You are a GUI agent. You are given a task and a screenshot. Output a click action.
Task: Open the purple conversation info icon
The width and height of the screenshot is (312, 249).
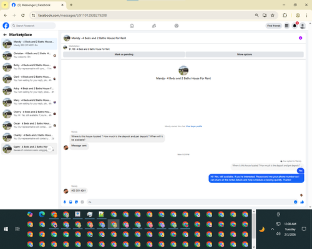tap(300, 38)
